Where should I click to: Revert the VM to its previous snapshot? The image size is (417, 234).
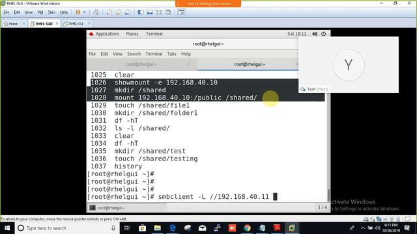(x=119, y=12)
